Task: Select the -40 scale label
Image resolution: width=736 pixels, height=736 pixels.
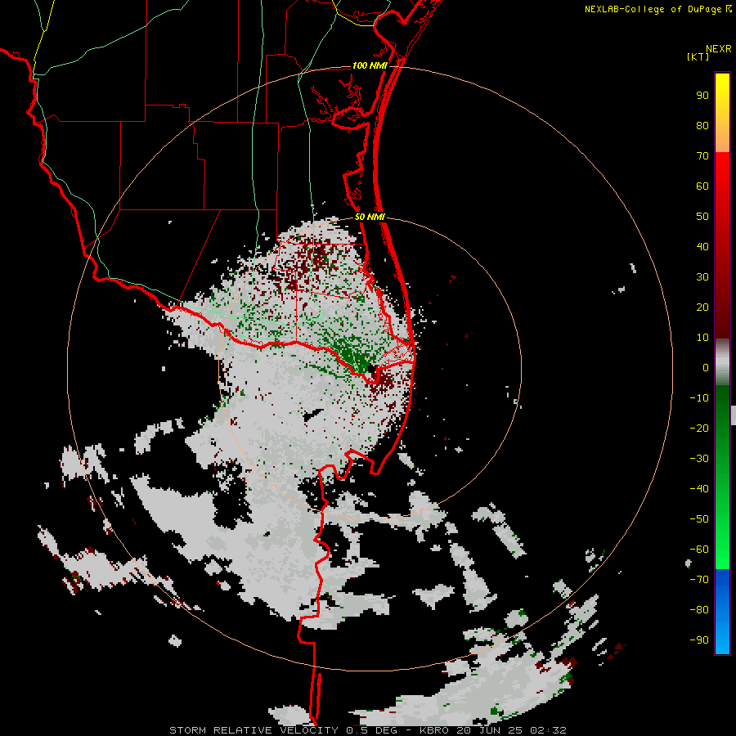Action: [x=699, y=489]
